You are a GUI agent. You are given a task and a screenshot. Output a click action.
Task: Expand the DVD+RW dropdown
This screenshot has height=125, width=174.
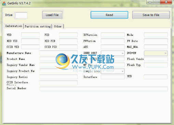click(165, 53)
